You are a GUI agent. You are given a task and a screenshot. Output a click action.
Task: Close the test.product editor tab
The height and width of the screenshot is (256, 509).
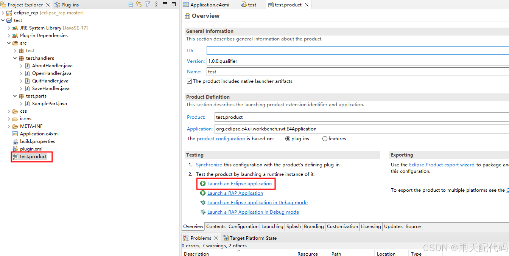tap(307, 5)
